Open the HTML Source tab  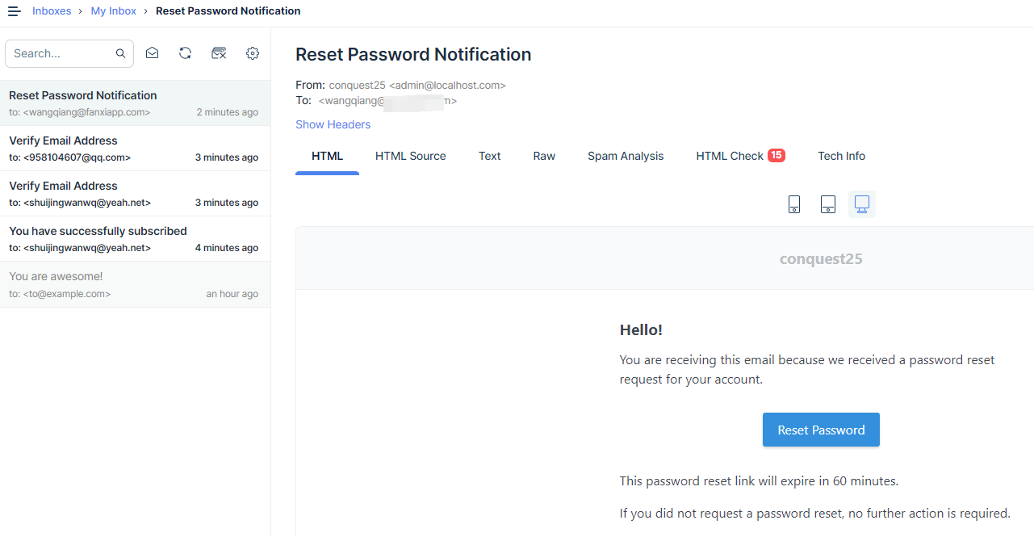pyautogui.click(x=410, y=156)
